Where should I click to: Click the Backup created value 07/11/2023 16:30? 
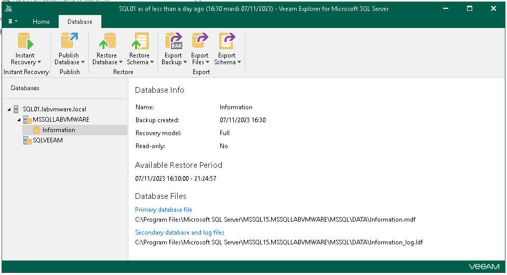[243, 120]
